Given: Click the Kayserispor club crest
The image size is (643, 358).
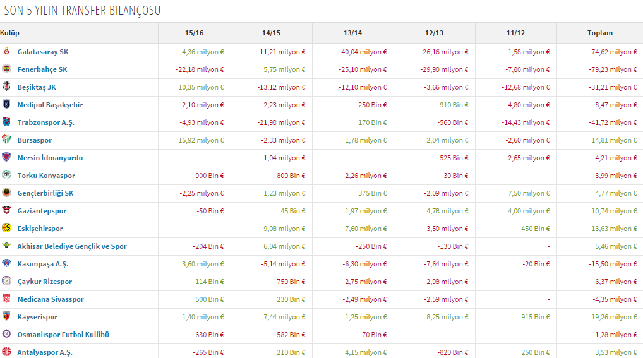Looking at the screenshot, I should pos(6,316).
